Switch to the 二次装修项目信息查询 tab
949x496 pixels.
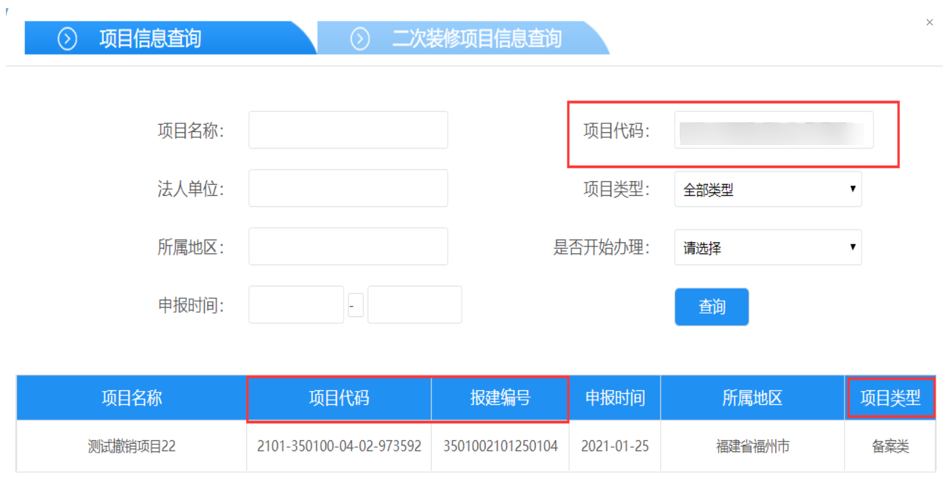463,38
